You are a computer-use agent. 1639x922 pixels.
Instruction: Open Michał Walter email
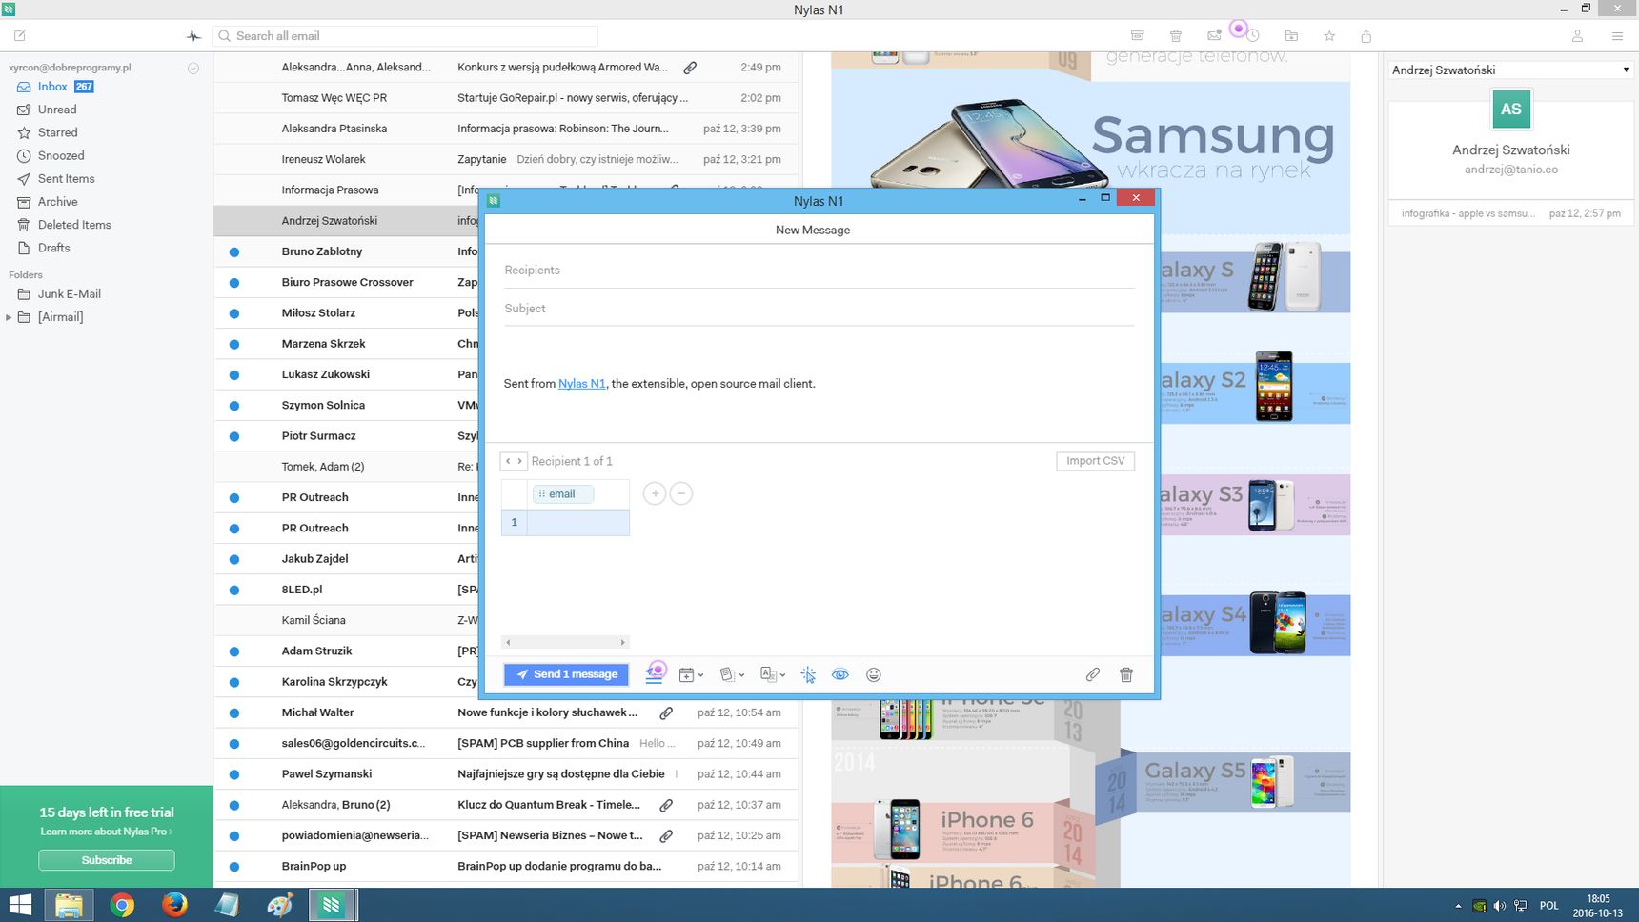[x=506, y=712]
